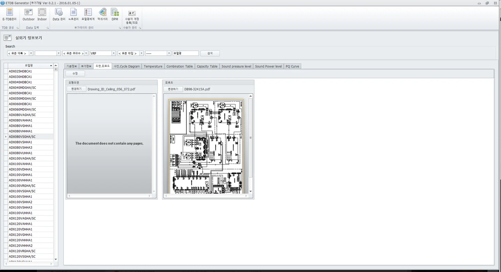Open the Indoor data entry icon
Viewport: 501px width, 272px height.
point(42,15)
